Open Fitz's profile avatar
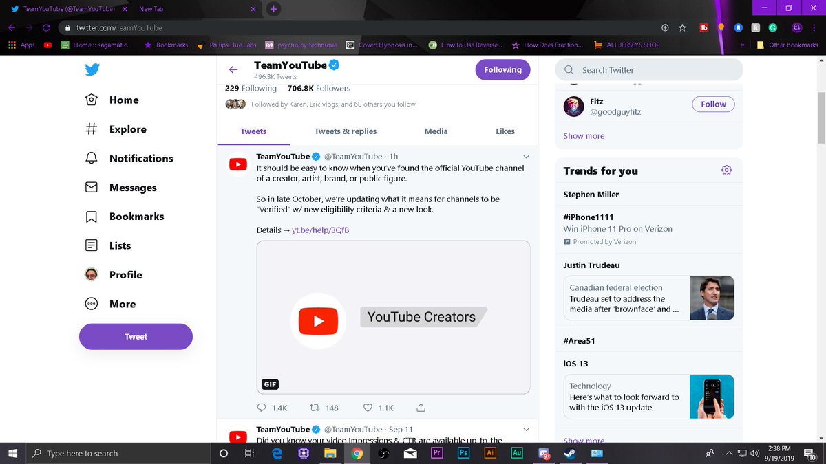This screenshot has width=826, height=464. click(x=574, y=107)
